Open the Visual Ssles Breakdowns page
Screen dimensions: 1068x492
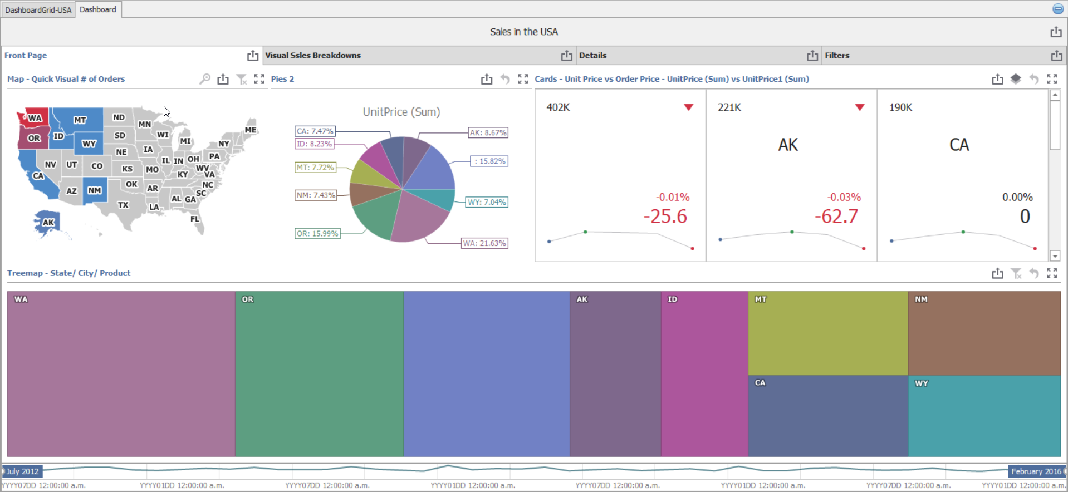(x=313, y=56)
